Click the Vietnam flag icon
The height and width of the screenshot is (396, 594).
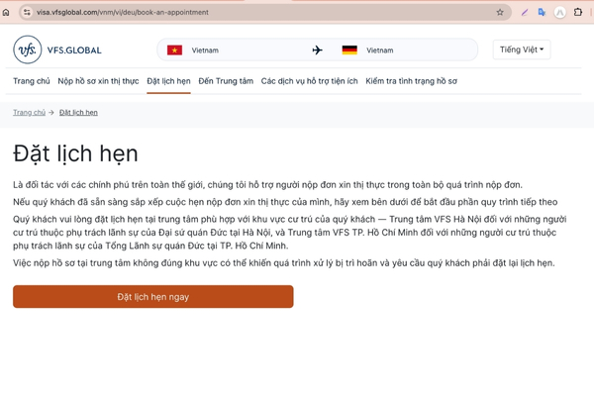(x=174, y=50)
